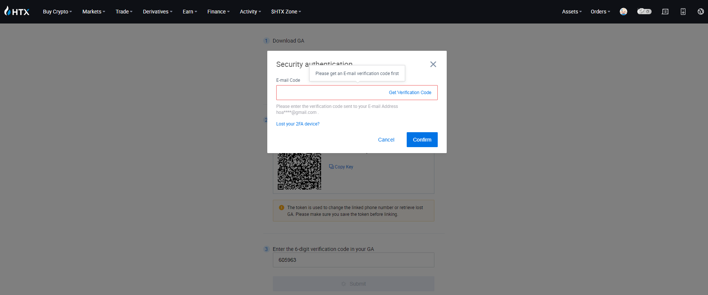Expand the Assets dropdown
The height and width of the screenshot is (295, 708).
click(x=572, y=12)
